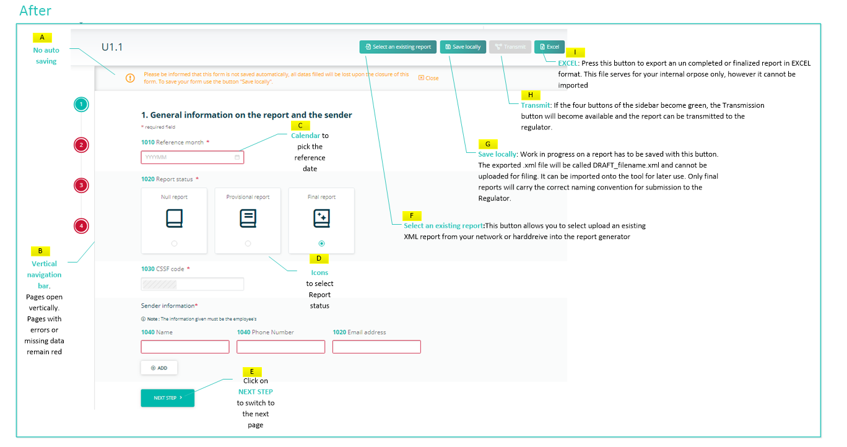Click the 1030 CSSF code field

[193, 284]
